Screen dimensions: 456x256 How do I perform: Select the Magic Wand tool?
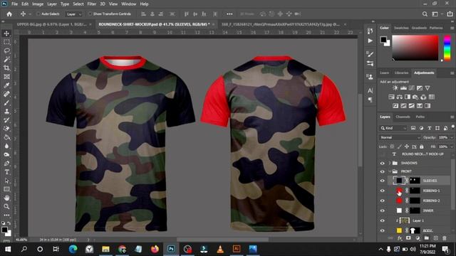click(6, 60)
